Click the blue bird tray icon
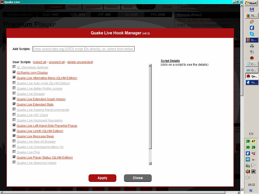This screenshot has width=259, height=194. point(248,153)
